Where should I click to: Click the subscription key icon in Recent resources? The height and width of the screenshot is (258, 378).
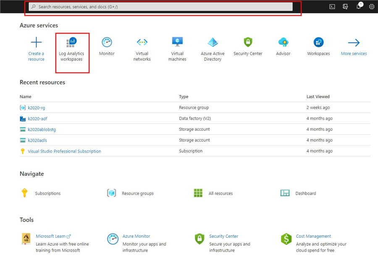click(23, 151)
